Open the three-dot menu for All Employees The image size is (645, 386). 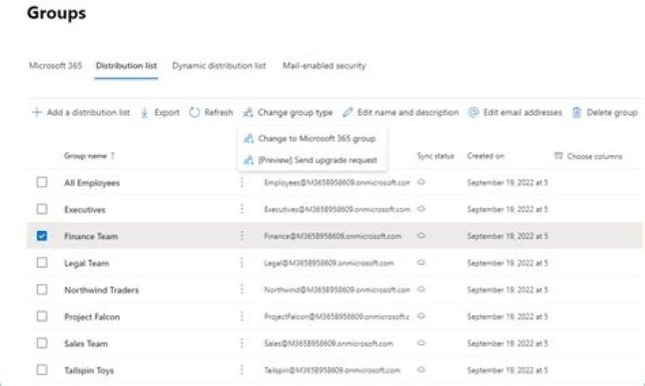click(242, 182)
